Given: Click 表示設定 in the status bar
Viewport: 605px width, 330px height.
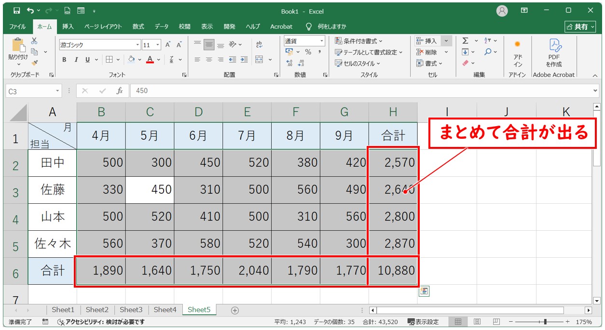Looking at the screenshot, I should pyautogui.click(x=423, y=322).
